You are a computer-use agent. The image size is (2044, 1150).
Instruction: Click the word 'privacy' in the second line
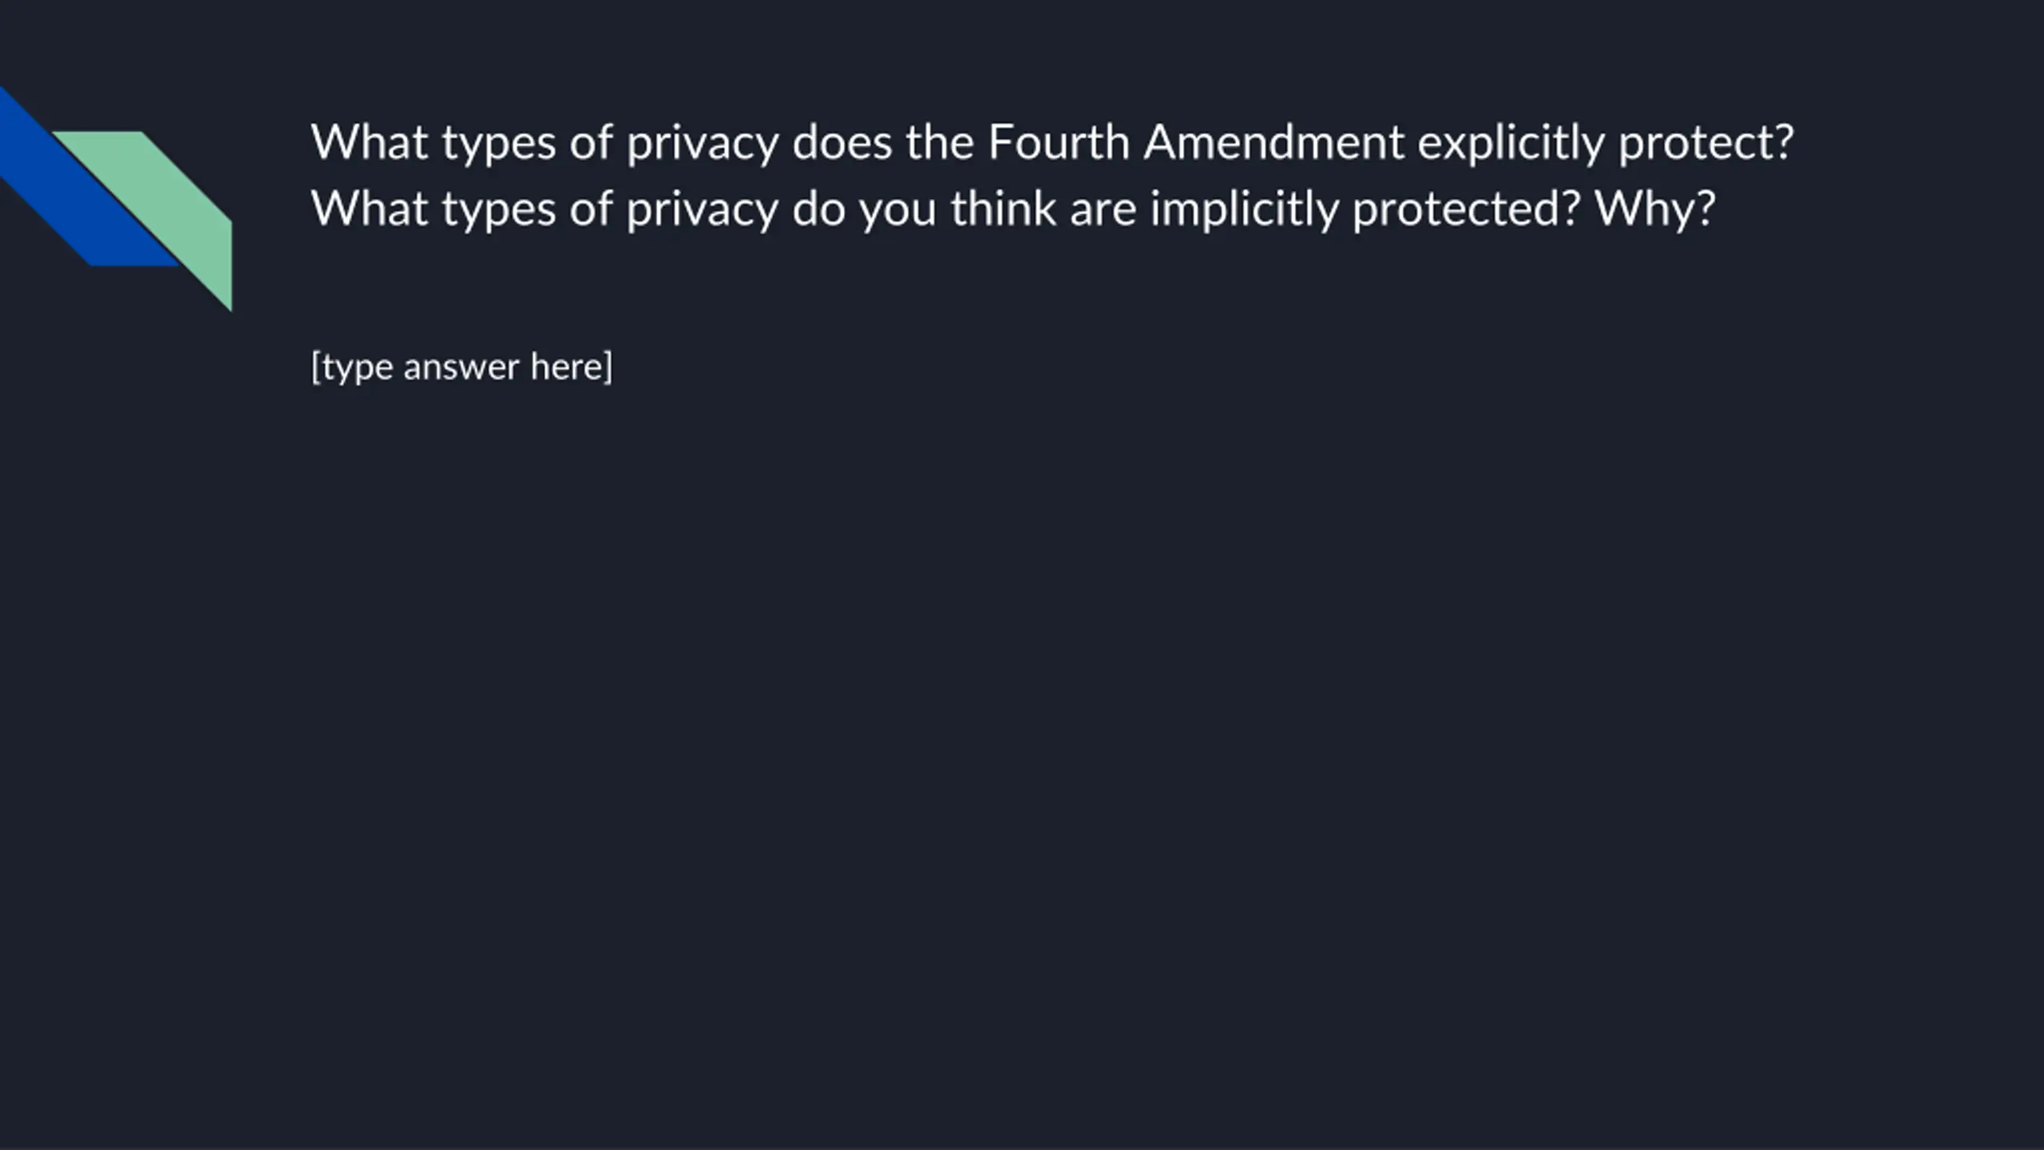[702, 209]
